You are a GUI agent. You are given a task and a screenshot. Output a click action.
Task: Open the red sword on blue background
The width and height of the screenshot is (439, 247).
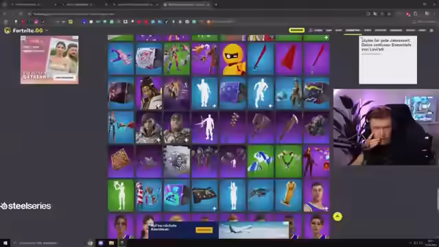tap(261, 58)
